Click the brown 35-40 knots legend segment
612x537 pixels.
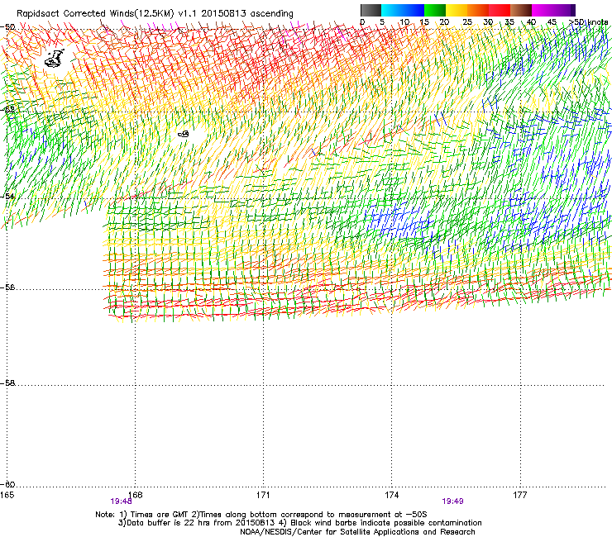(x=521, y=10)
